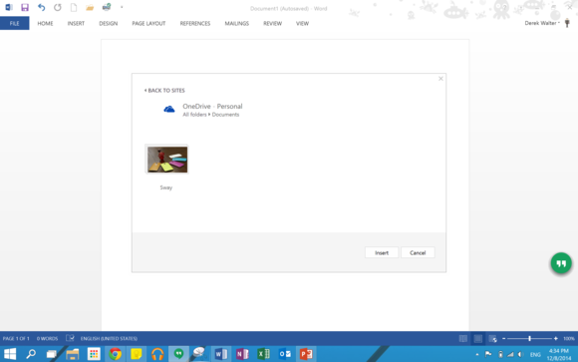Click the 100% zoom level
578x362 pixels.
pyautogui.click(x=569, y=338)
